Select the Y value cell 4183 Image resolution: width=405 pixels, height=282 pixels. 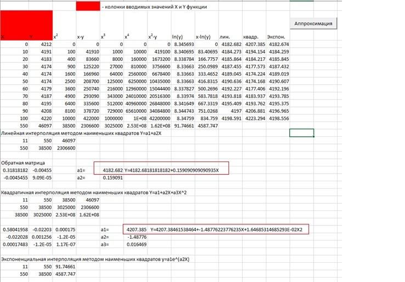coord(41,59)
